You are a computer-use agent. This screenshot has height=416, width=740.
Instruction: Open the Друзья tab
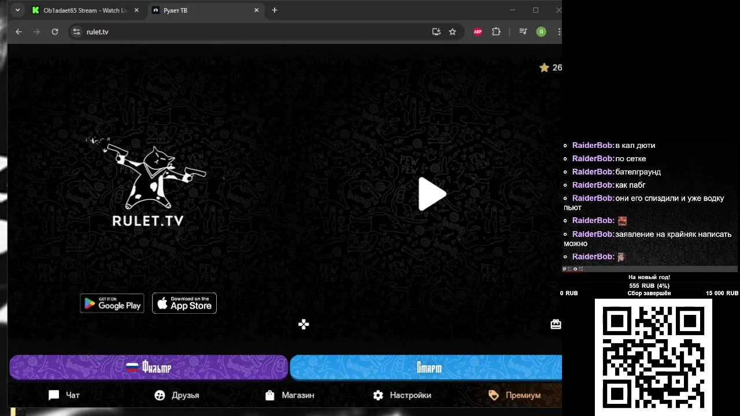pyautogui.click(x=177, y=395)
